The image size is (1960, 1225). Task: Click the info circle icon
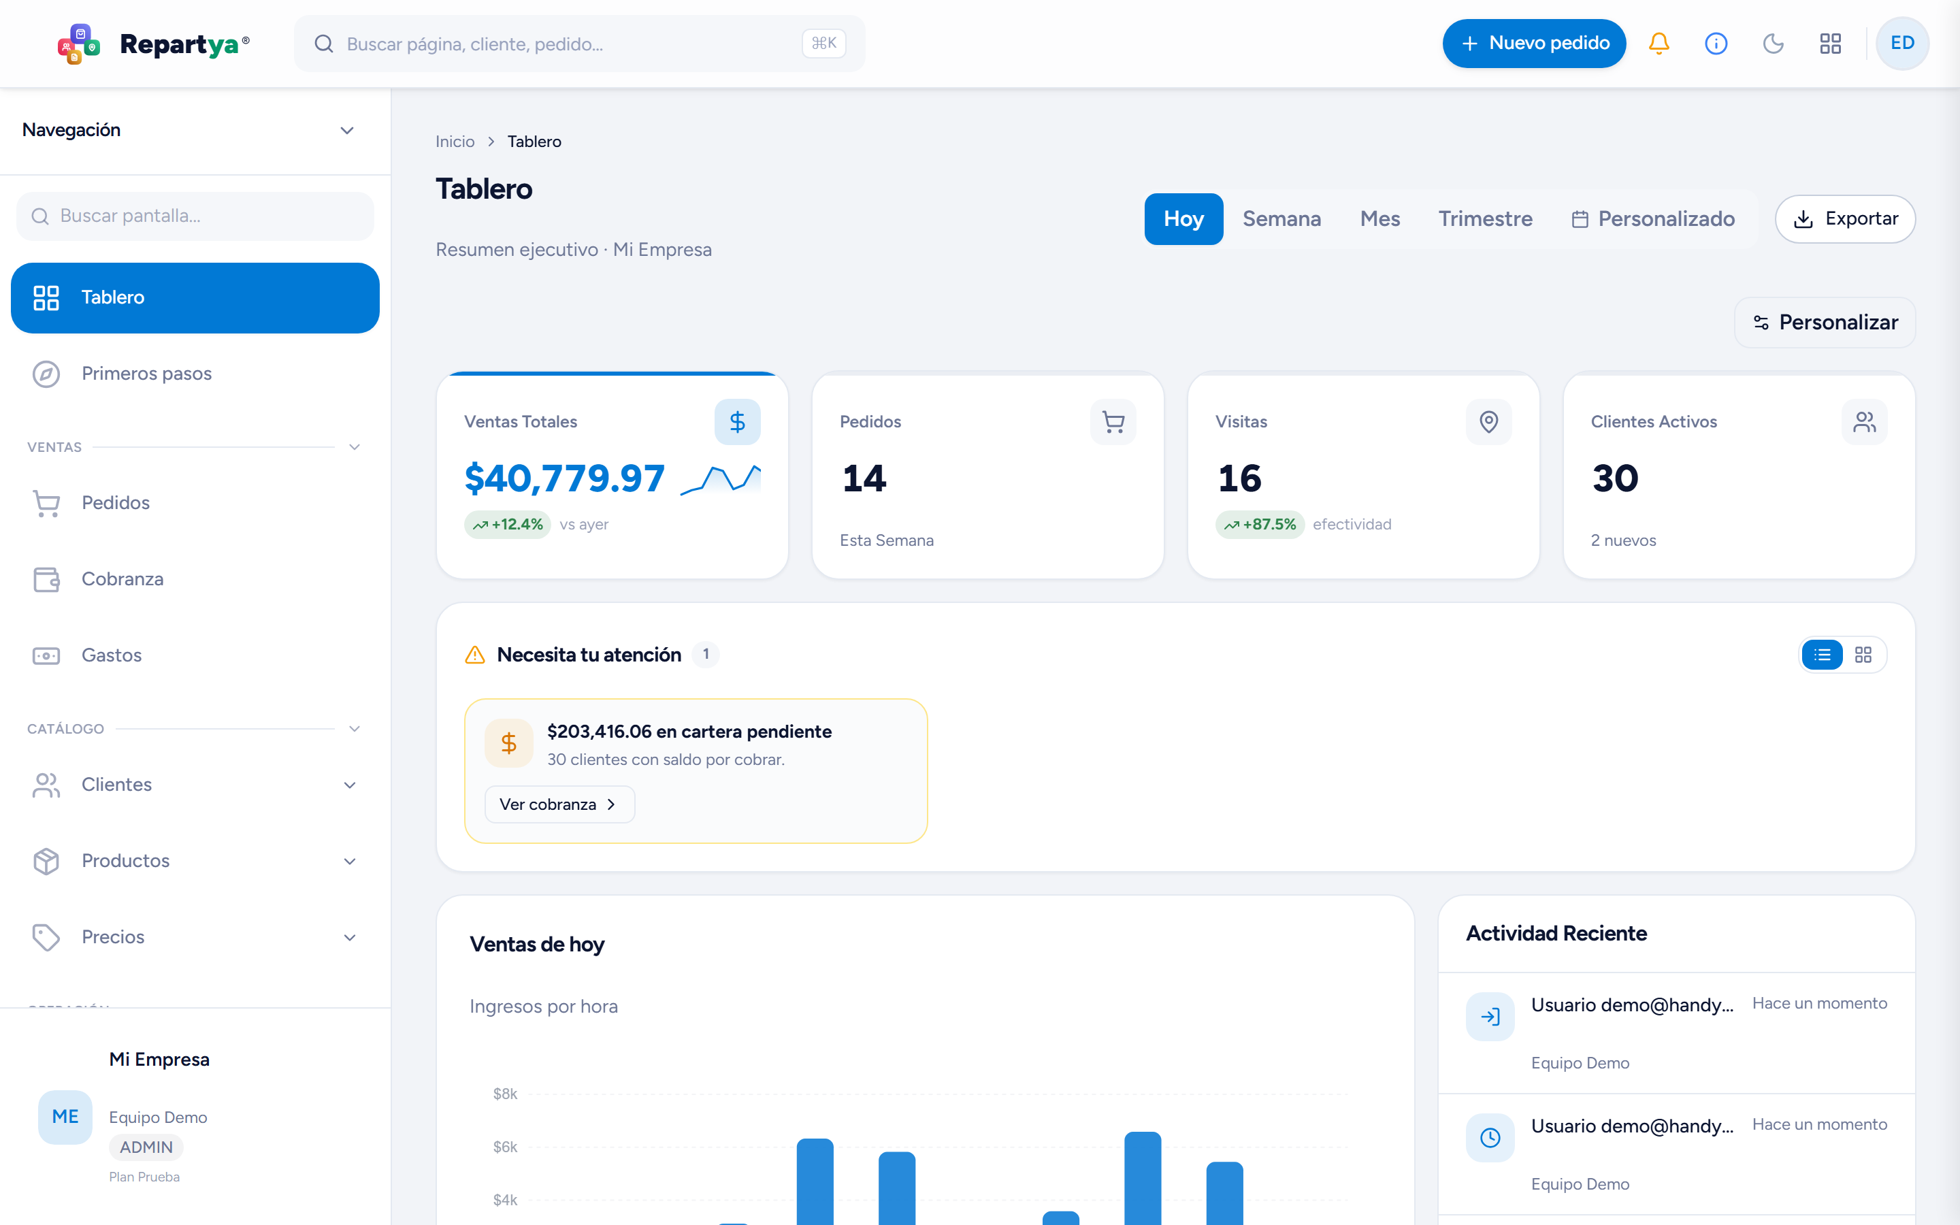pos(1716,43)
